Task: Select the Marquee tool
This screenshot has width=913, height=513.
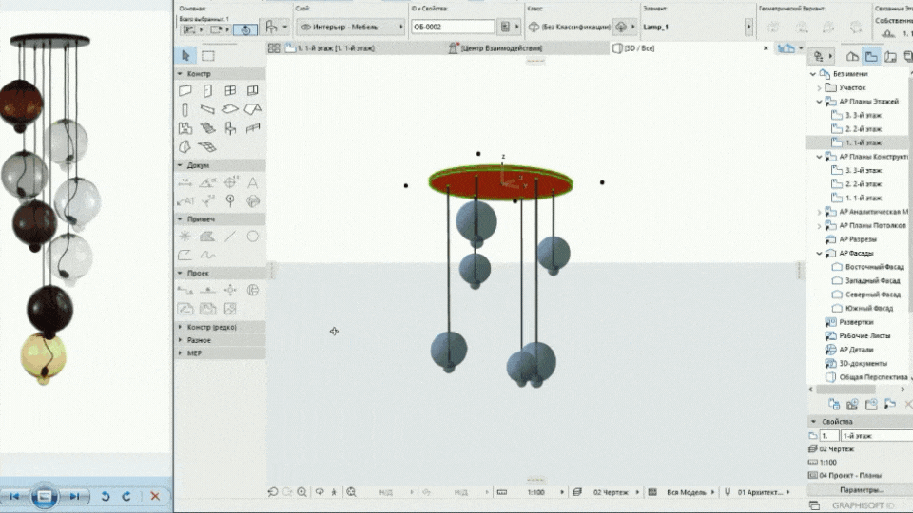Action: 208,55
